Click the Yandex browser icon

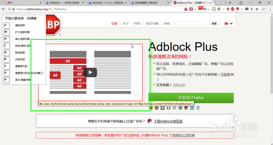pos(186,108)
